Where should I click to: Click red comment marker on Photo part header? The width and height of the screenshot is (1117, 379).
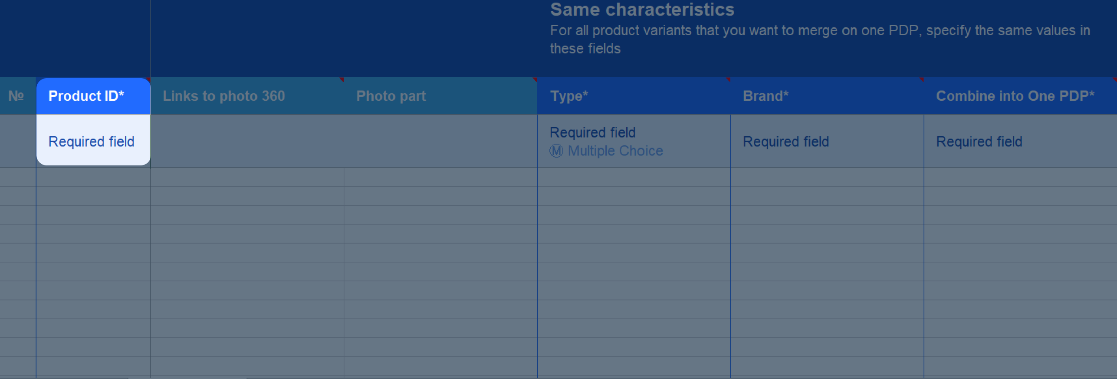click(x=535, y=79)
